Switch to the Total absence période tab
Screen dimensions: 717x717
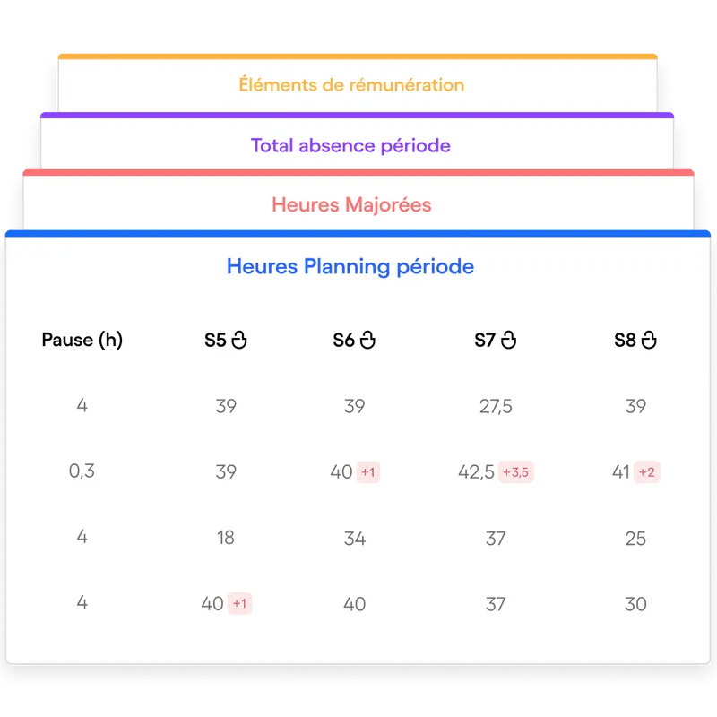350,145
